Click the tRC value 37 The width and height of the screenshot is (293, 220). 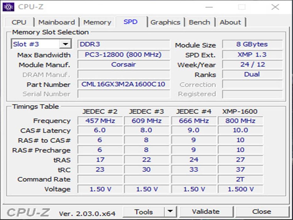pos(240,169)
